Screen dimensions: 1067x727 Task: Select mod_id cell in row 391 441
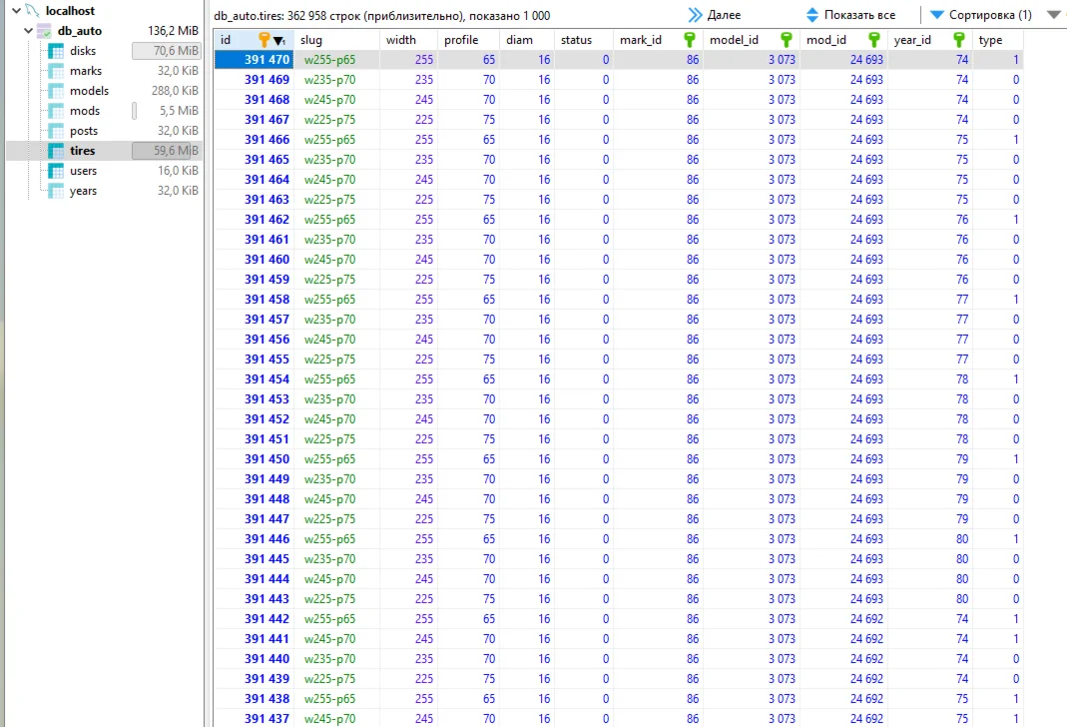[x=843, y=638]
